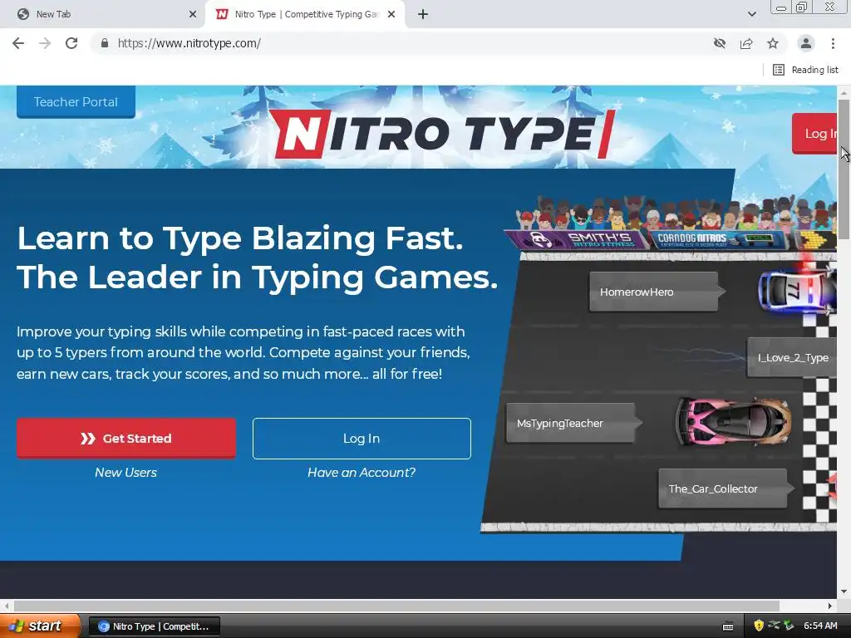Viewport: 851px width, 638px height.
Task: Open the Chrome profile avatar menu
Action: (806, 43)
